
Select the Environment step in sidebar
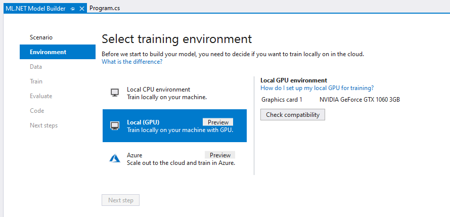point(48,52)
